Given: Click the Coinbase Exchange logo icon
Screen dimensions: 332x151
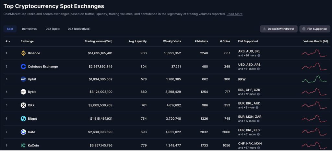Looking at the screenshot, I should [23, 67].
